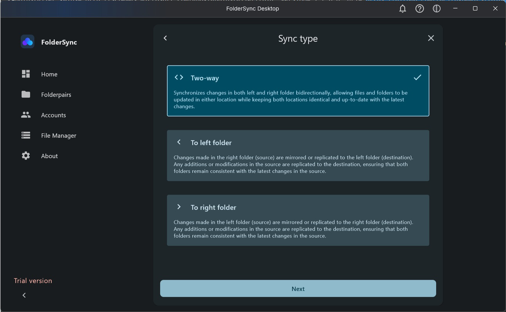Click the Sync type heading

[298, 39]
